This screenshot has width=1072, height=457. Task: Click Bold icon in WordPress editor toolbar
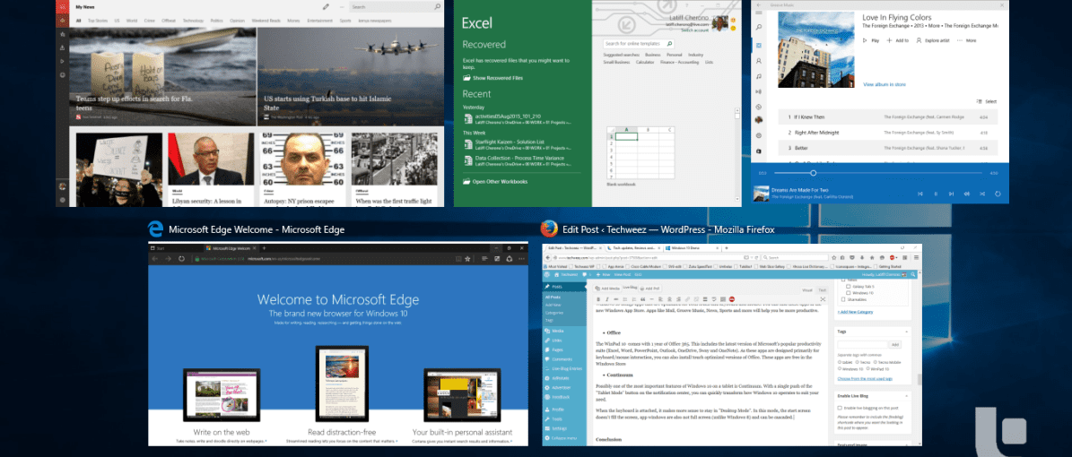(x=599, y=299)
